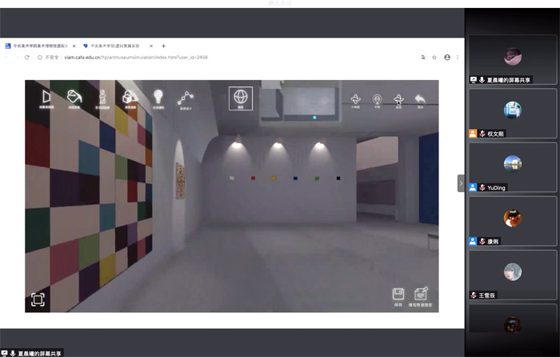Image resolution: width=560 pixels, height=357 pixels.
Task: Bookmark this page with star icon
Action: click(x=434, y=58)
